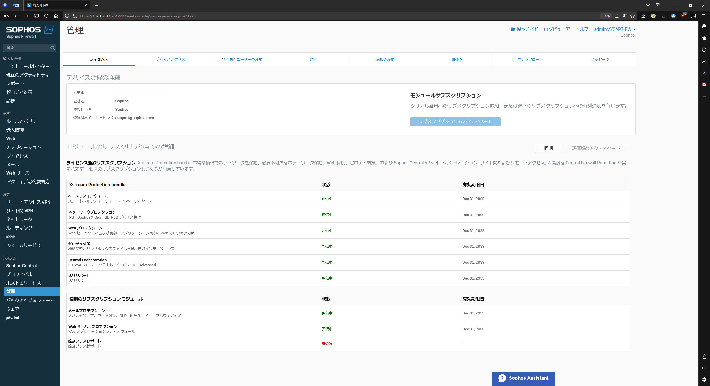Expand the admin@YSAPT-FW account dropdown
This screenshot has height=386, width=710.
[x=615, y=29]
